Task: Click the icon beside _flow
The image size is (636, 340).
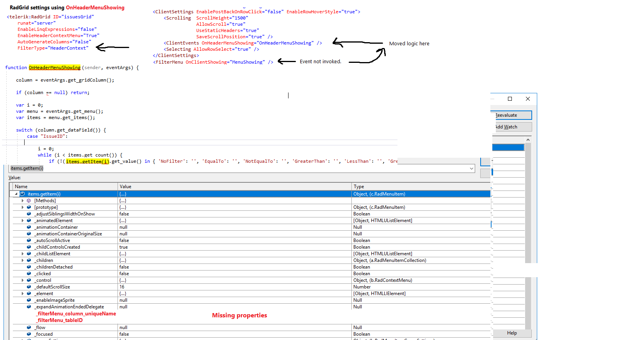Action: 29,328
